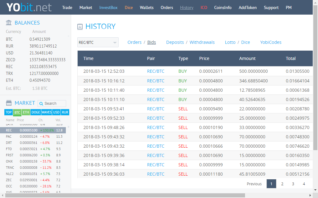Go to history page 4
Screen dimensions: 318x198
point(304,184)
